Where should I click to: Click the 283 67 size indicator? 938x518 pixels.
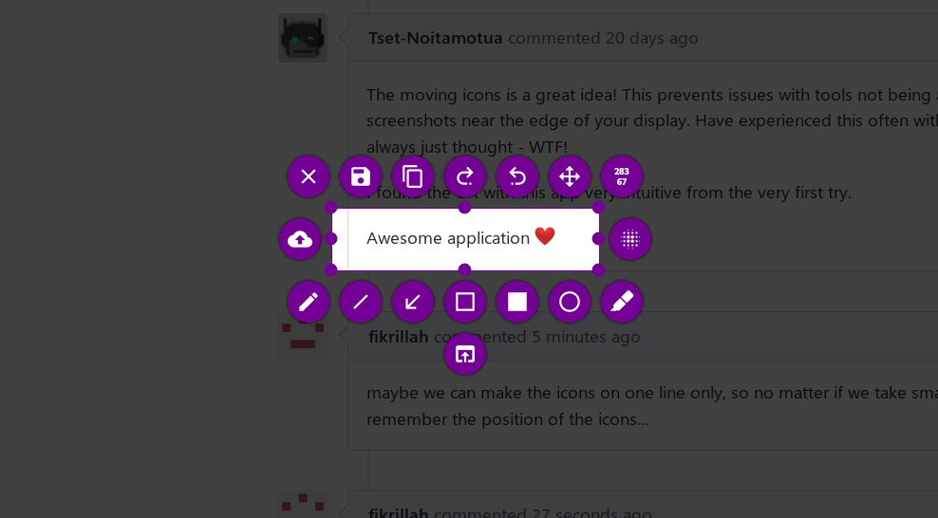point(622,176)
